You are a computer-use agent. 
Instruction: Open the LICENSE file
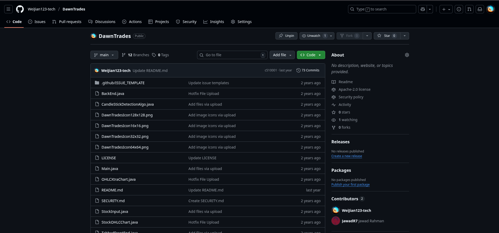pyautogui.click(x=109, y=158)
